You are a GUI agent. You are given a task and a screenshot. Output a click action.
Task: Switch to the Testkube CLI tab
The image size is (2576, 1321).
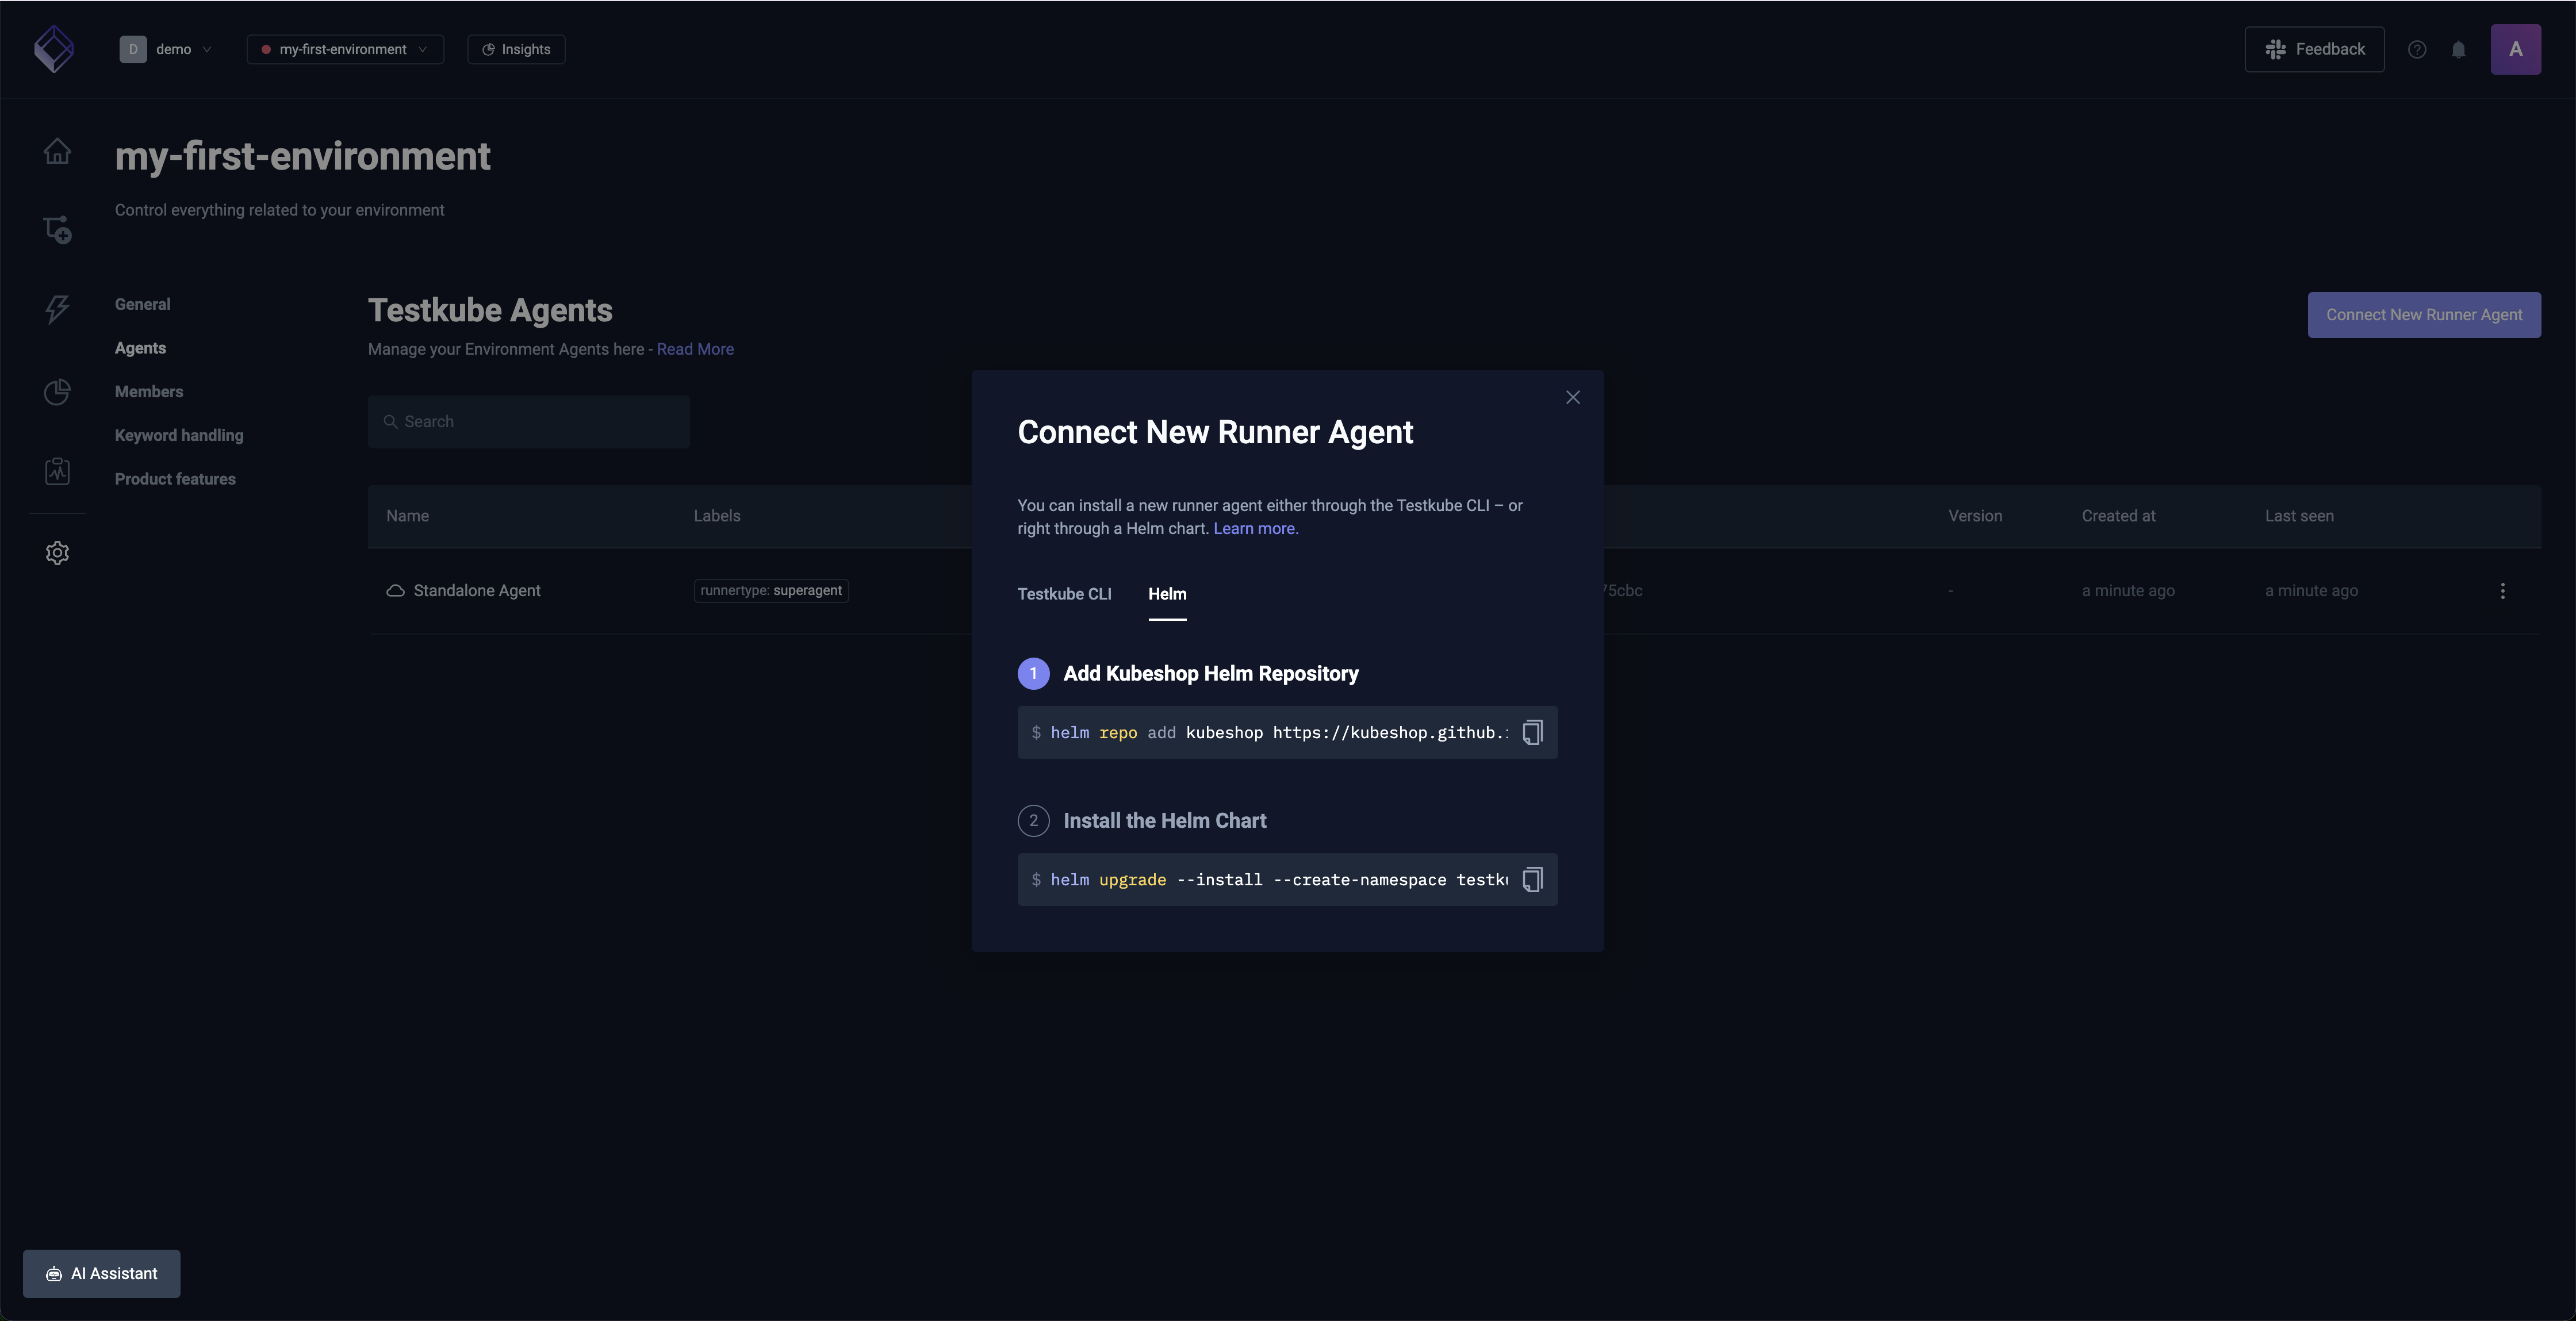[1064, 593]
